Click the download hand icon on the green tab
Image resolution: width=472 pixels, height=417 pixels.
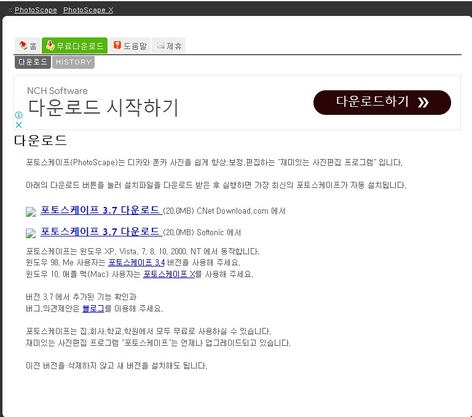click(50, 45)
